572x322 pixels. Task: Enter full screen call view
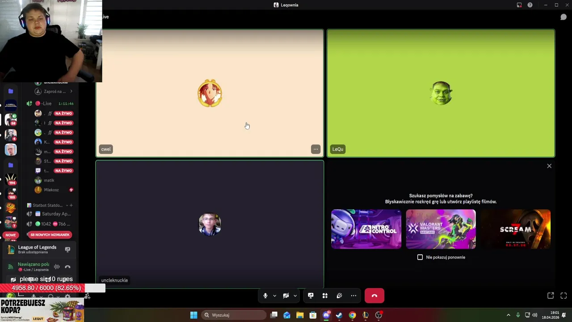564,296
